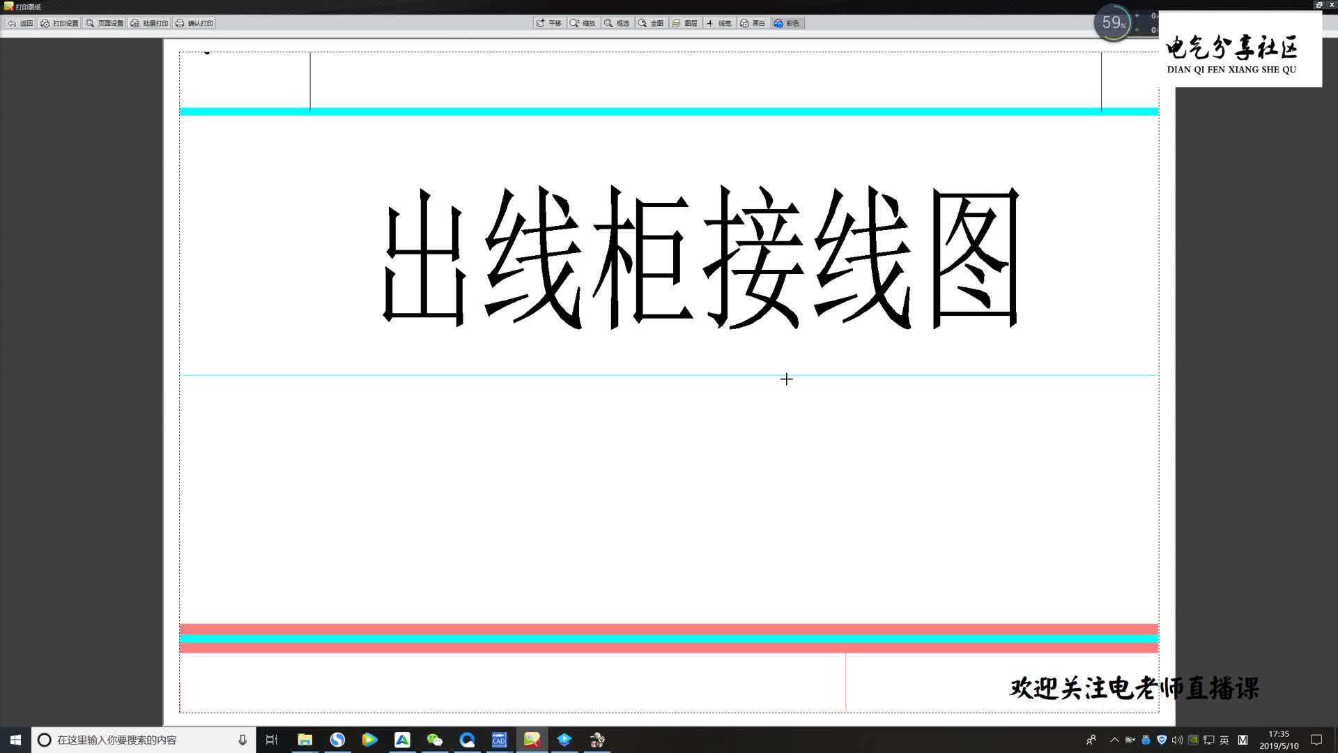The width and height of the screenshot is (1338, 753).
Task: Switch print mode to 黑白 black-white
Action: (x=753, y=23)
